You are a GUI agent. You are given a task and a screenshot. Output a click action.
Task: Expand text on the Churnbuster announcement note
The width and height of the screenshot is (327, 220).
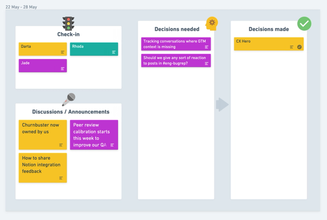(61, 145)
